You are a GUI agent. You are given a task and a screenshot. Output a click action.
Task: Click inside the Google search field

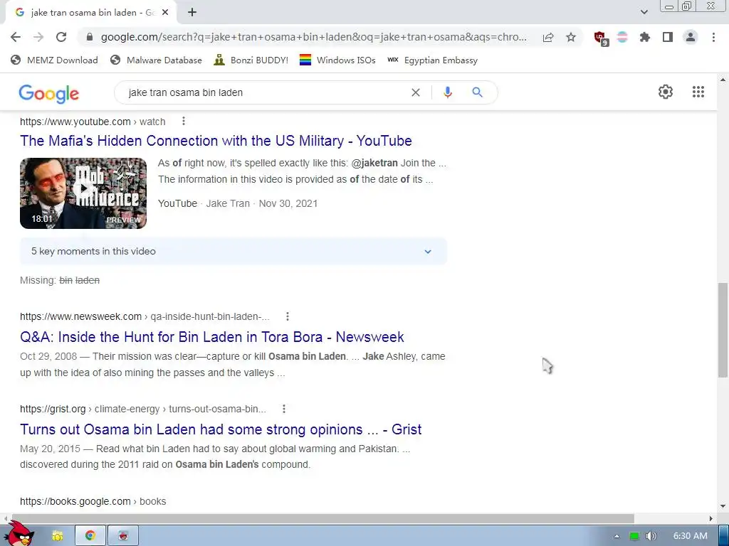265,92
